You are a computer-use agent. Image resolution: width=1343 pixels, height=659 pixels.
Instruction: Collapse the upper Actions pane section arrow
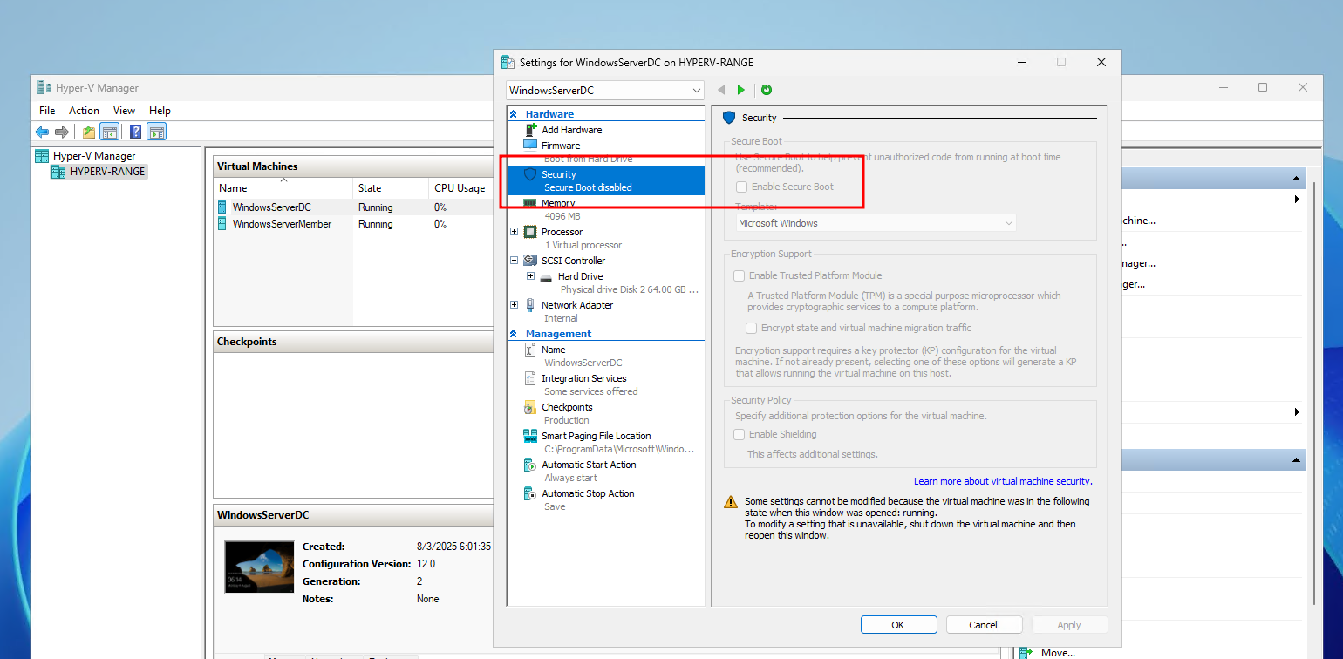tap(1298, 179)
